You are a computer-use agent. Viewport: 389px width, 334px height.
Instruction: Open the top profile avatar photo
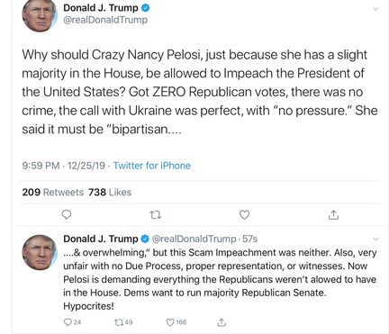coord(40,15)
